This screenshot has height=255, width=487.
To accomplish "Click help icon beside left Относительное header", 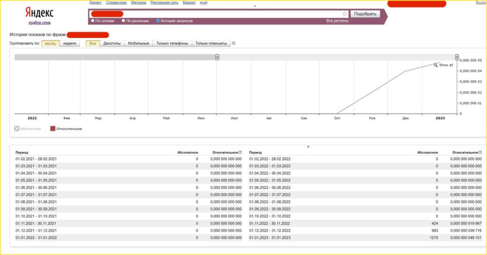I will tap(240, 152).
